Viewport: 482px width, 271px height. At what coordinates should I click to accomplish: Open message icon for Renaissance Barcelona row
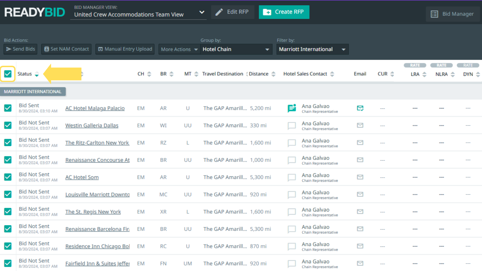click(x=292, y=229)
